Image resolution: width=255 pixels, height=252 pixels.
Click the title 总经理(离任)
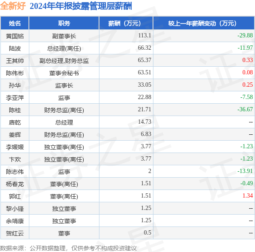(64, 48)
